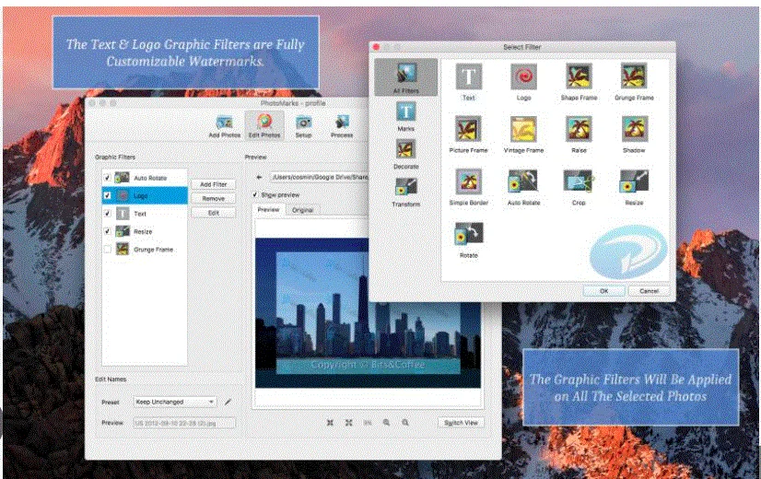Toggle the Text filter checkbox in Graphic Filters
This screenshot has width=761, height=479.
coord(107,214)
